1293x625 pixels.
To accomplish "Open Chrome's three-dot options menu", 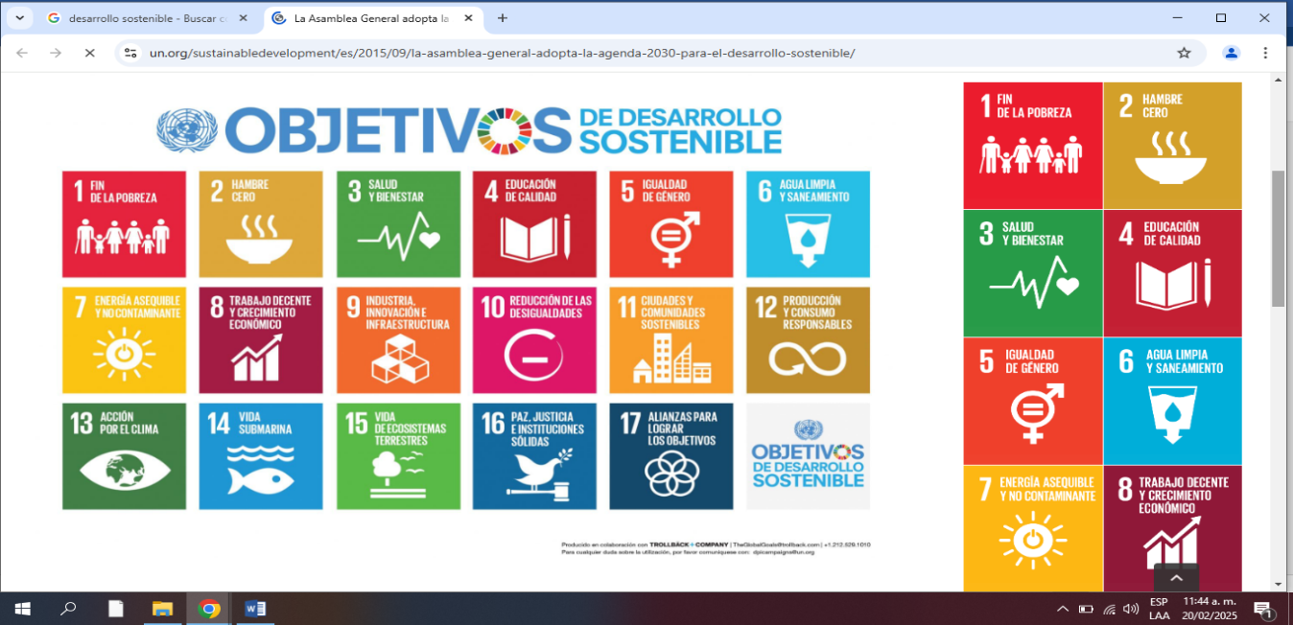I will pos(1265,53).
